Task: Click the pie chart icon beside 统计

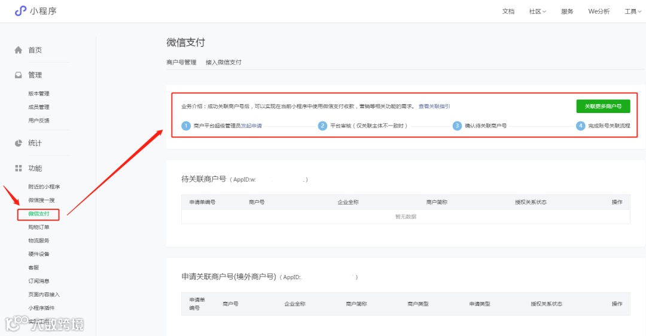Action: click(18, 143)
